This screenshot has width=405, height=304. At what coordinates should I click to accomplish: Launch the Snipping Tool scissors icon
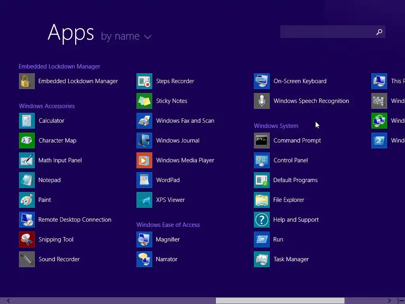click(x=27, y=239)
